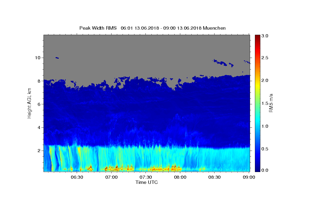Click the 'RMS m/s' colorbar label
The width and height of the screenshot is (309, 206).
271,103
